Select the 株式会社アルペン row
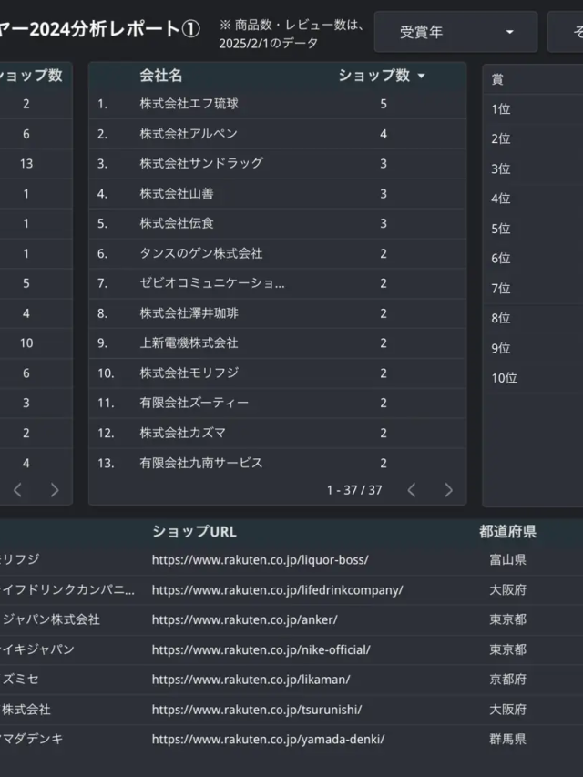This screenshot has height=777, width=583. 189,134
